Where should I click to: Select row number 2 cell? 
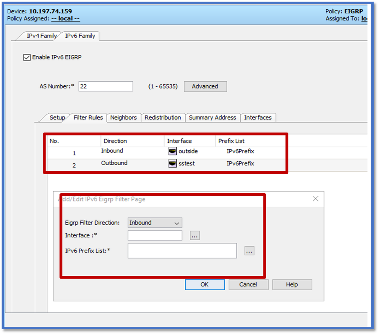pos(74,166)
